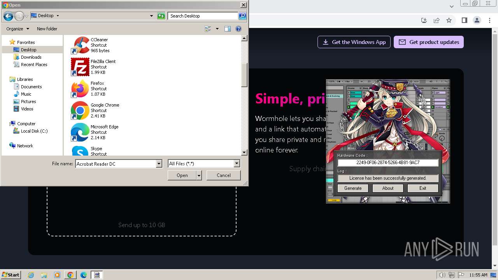The image size is (498, 280).
Task: Select Local Disk (C:) in tree
Action: pyautogui.click(x=34, y=131)
